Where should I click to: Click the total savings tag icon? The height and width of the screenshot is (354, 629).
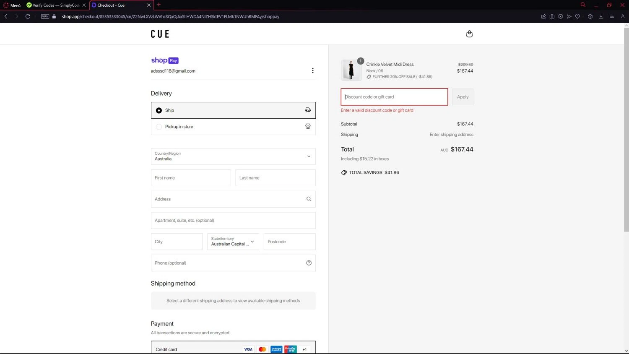(x=344, y=172)
